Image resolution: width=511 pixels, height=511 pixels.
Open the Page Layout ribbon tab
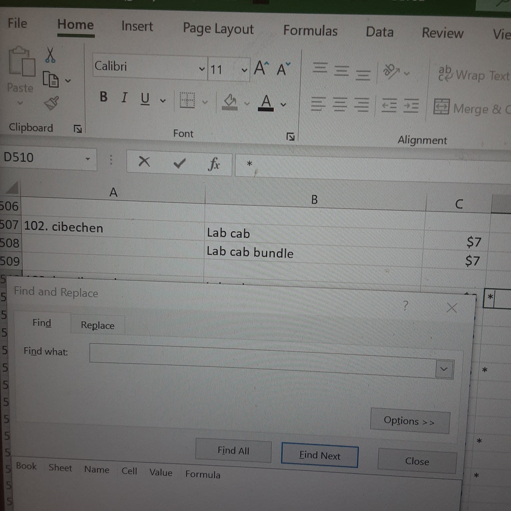click(218, 28)
